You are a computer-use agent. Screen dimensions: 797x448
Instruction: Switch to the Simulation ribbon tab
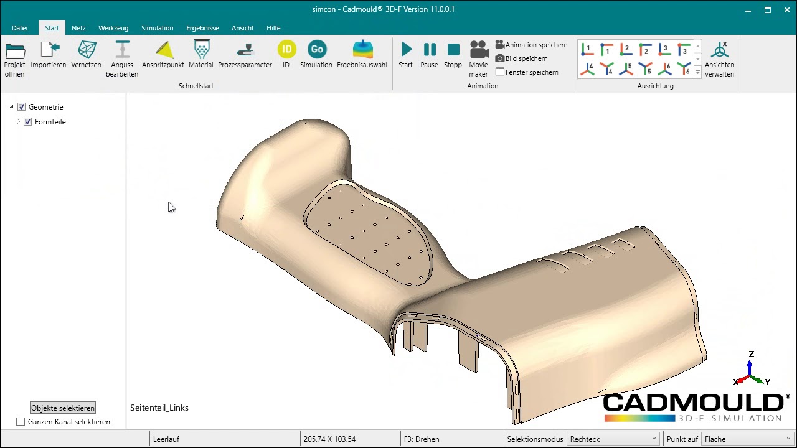coord(158,28)
